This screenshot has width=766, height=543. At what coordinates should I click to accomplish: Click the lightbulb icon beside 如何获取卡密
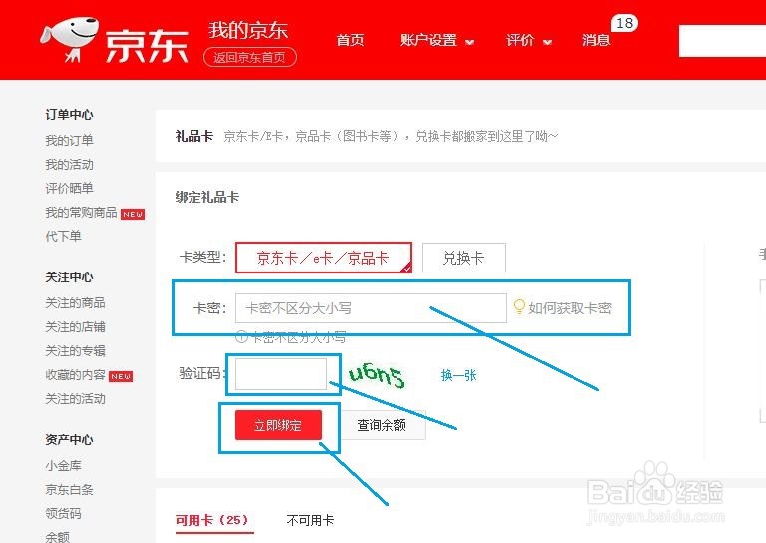(519, 307)
